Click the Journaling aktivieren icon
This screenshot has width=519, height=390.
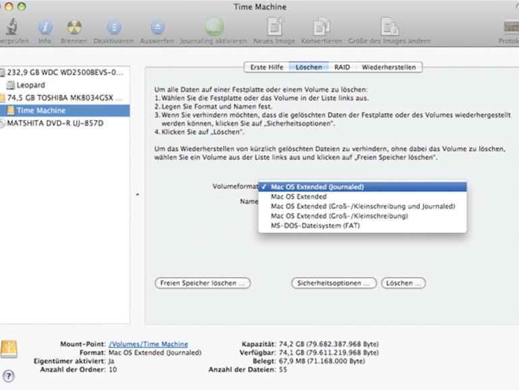(x=214, y=26)
